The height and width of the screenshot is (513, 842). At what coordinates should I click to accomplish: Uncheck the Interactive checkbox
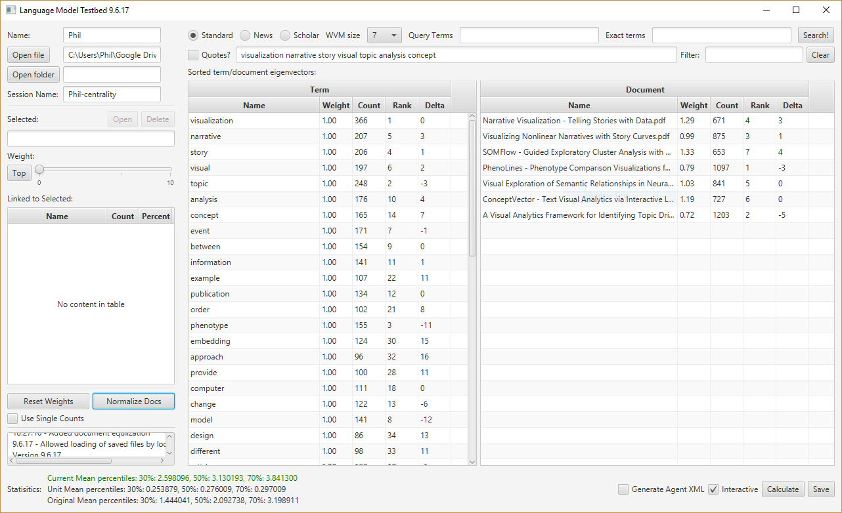pyautogui.click(x=713, y=489)
